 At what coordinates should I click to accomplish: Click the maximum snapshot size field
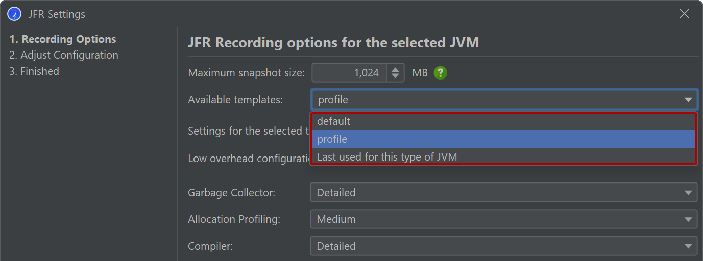(x=350, y=73)
